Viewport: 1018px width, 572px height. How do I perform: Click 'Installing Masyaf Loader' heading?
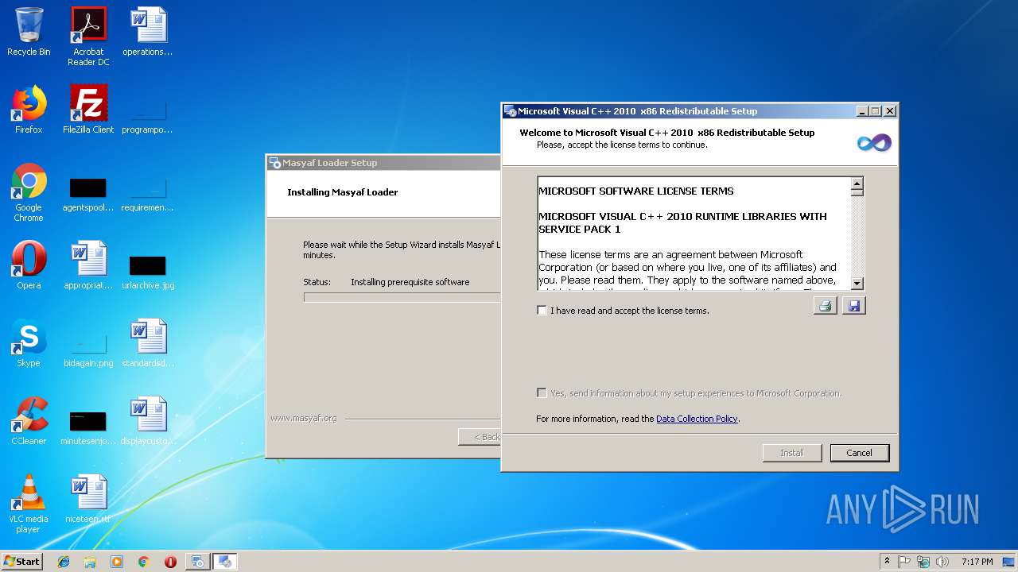[x=343, y=192]
